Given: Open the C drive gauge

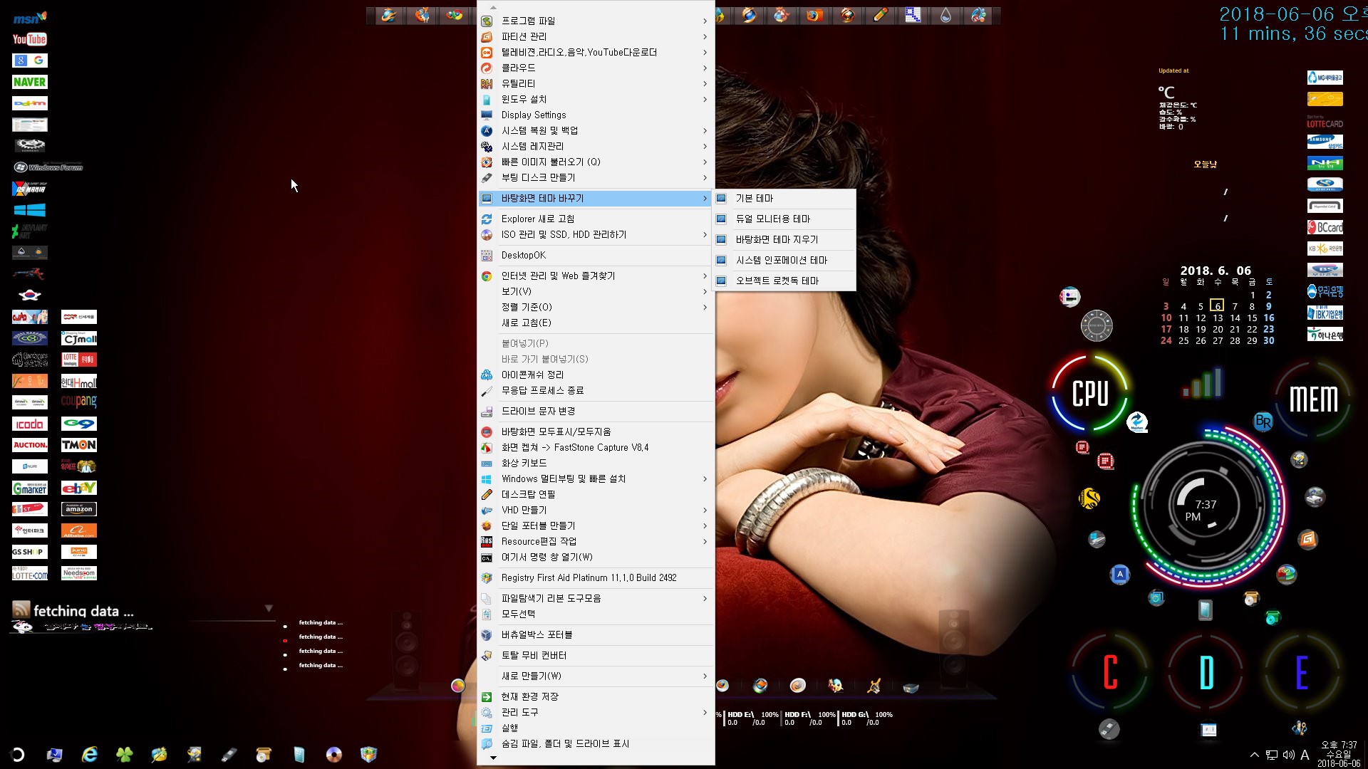Looking at the screenshot, I should [1110, 672].
